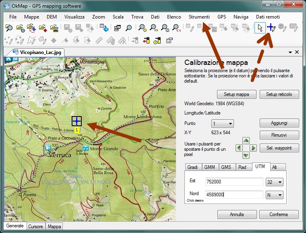The width and height of the screenshot is (306, 233).
Task: Click the overlapping windows toolbar icon
Action: point(117,28)
